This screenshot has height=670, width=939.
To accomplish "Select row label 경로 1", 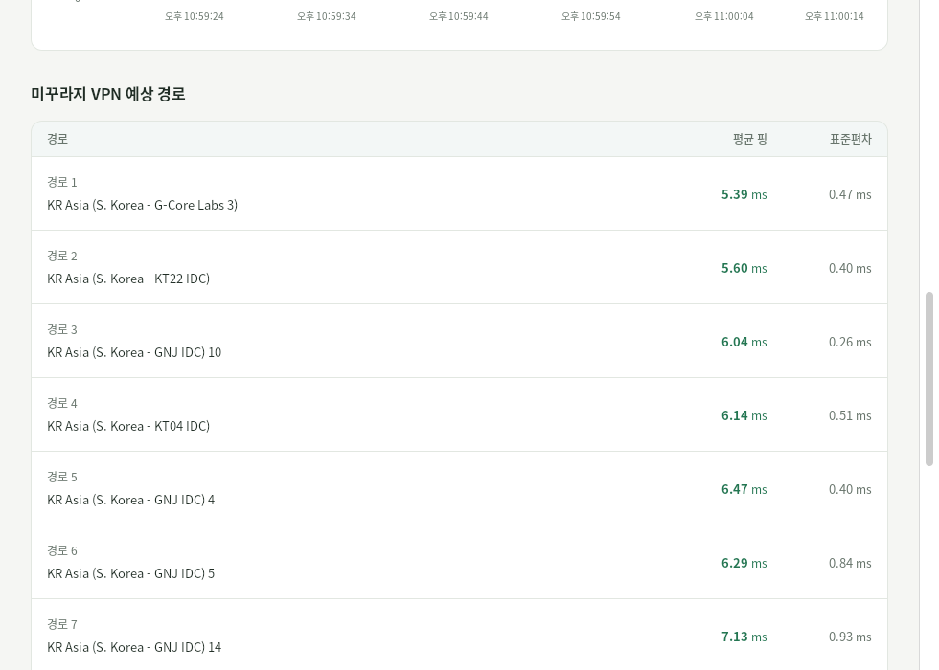I will point(62,182).
